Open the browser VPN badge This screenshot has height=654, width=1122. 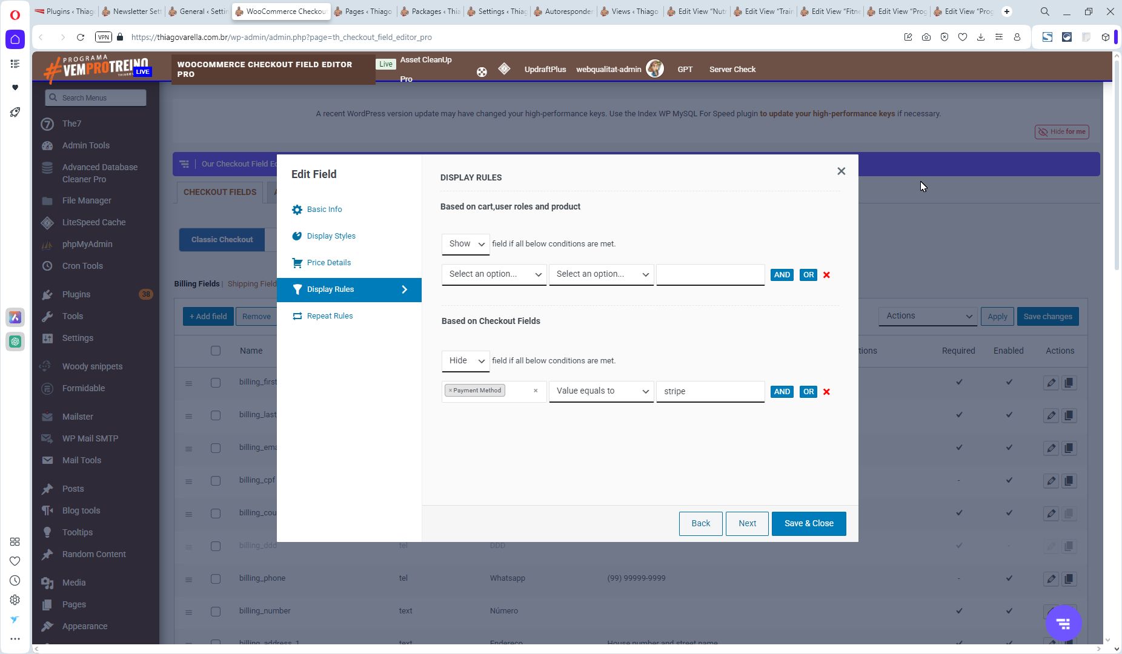pyautogui.click(x=104, y=38)
